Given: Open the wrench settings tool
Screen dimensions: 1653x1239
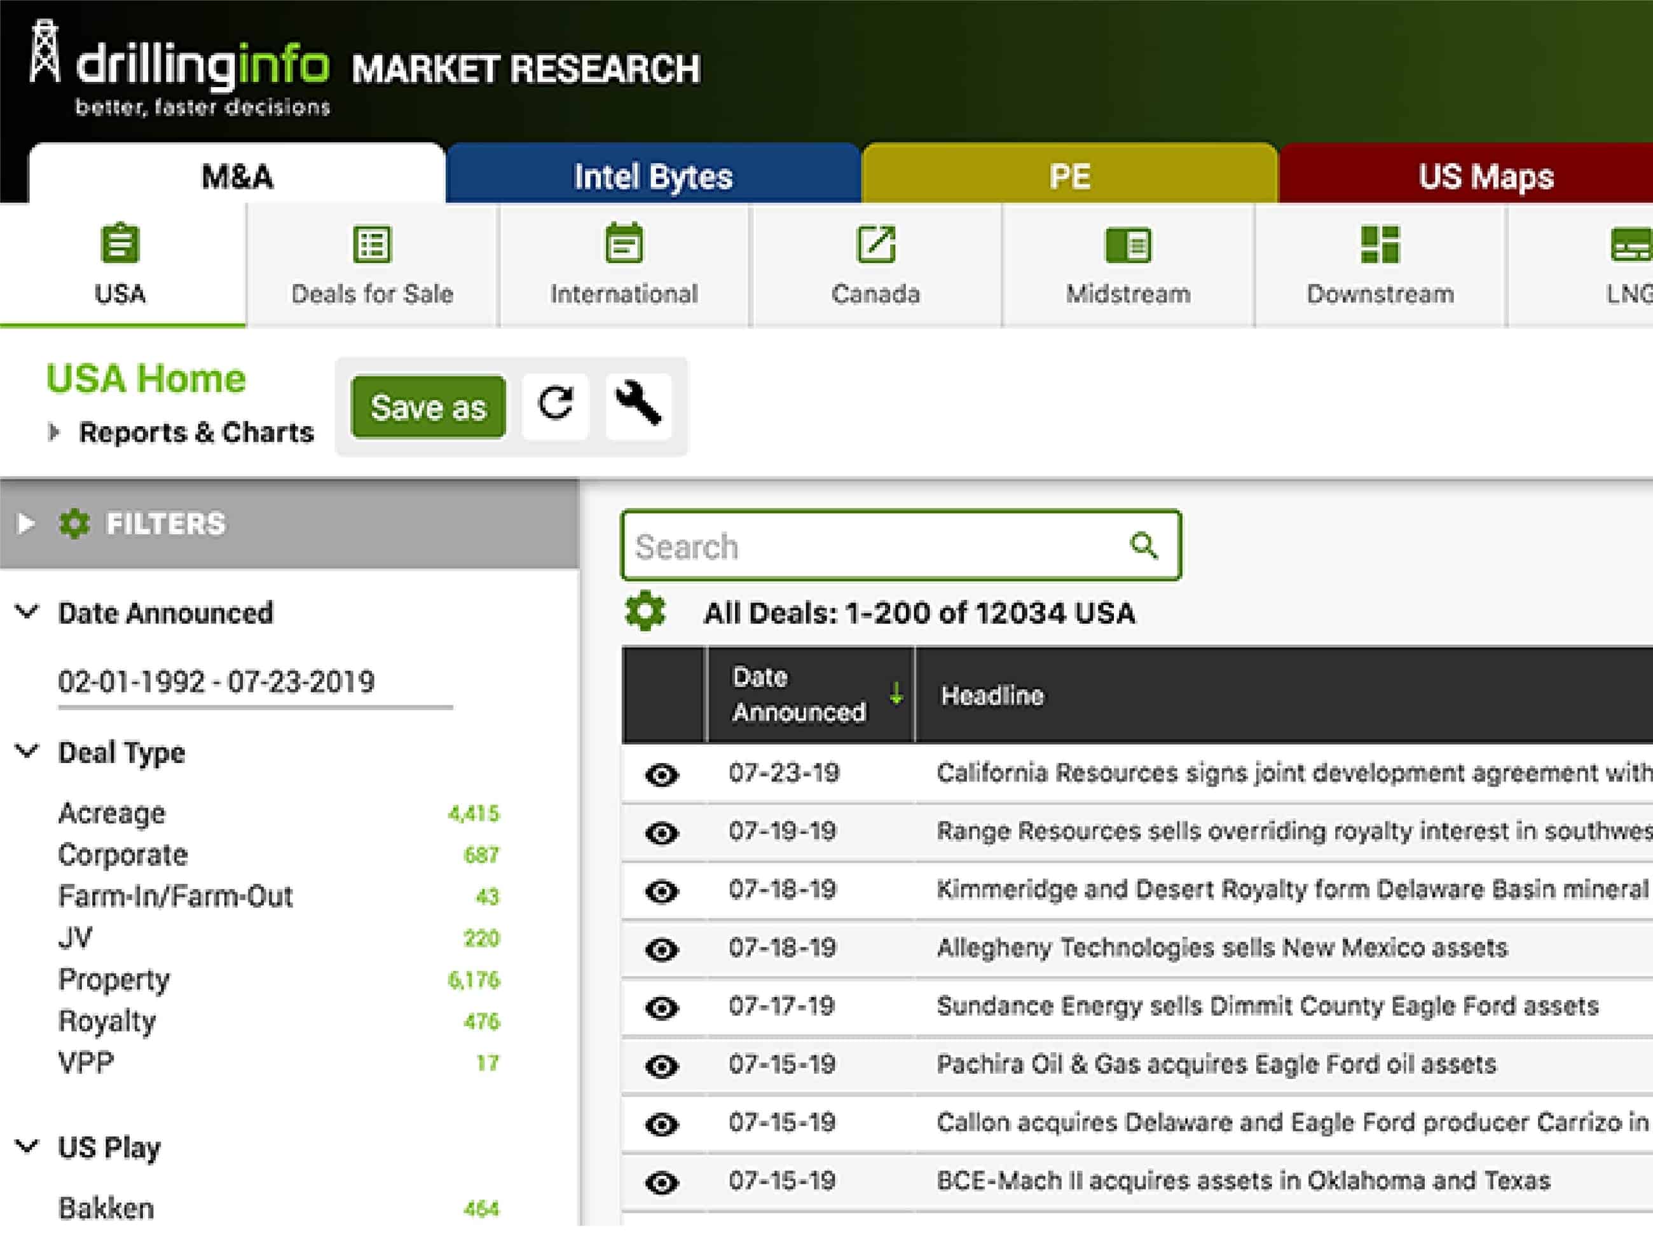Looking at the screenshot, I should (638, 405).
